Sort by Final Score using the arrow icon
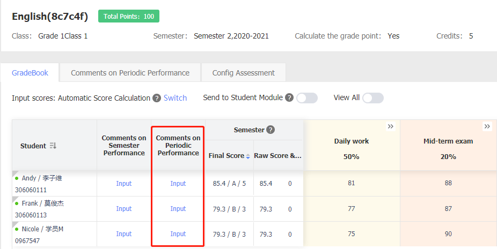Screen dimensions: 497x249 [248, 156]
